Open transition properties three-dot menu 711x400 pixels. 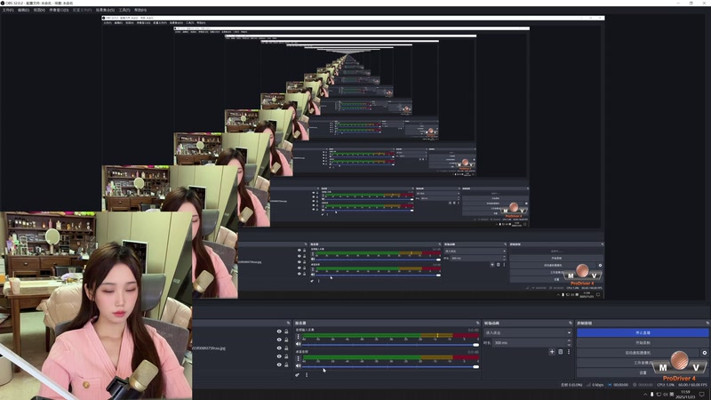(x=569, y=351)
